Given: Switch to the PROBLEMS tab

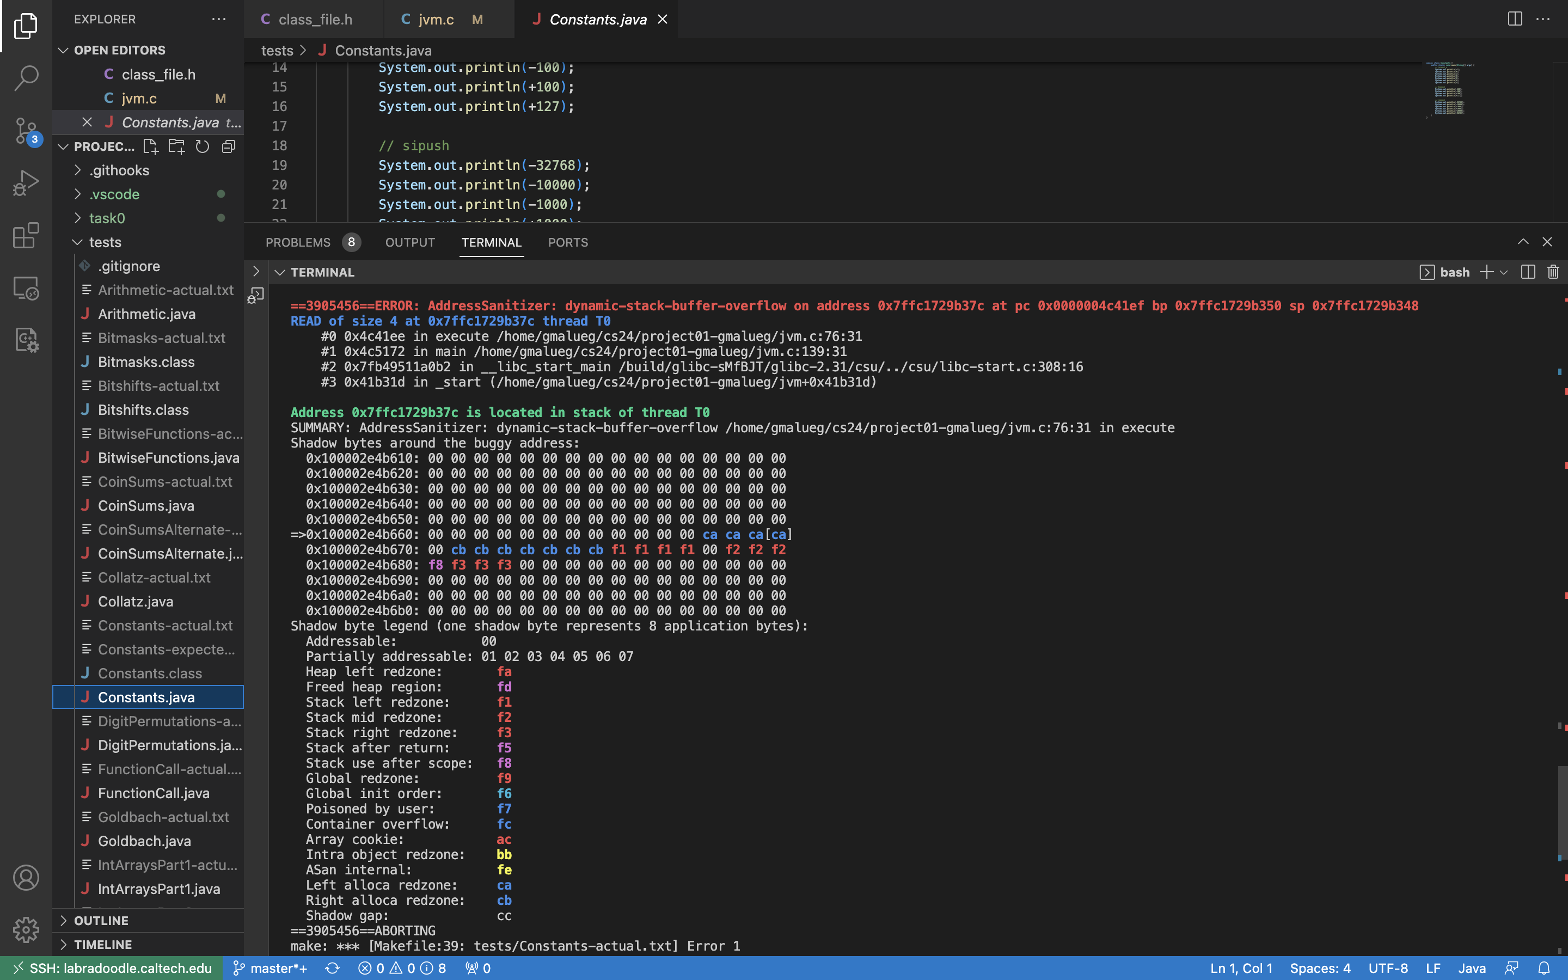Looking at the screenshot, I should [298, 242].
